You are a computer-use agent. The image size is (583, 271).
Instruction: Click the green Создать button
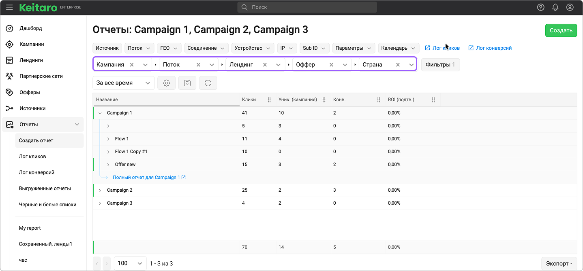tap(561, 30)
